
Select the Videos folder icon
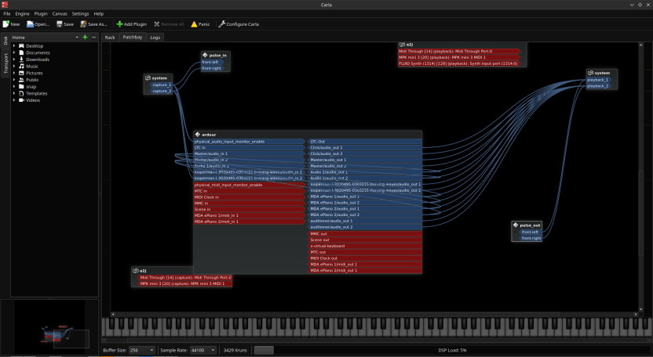click(21, 100)
